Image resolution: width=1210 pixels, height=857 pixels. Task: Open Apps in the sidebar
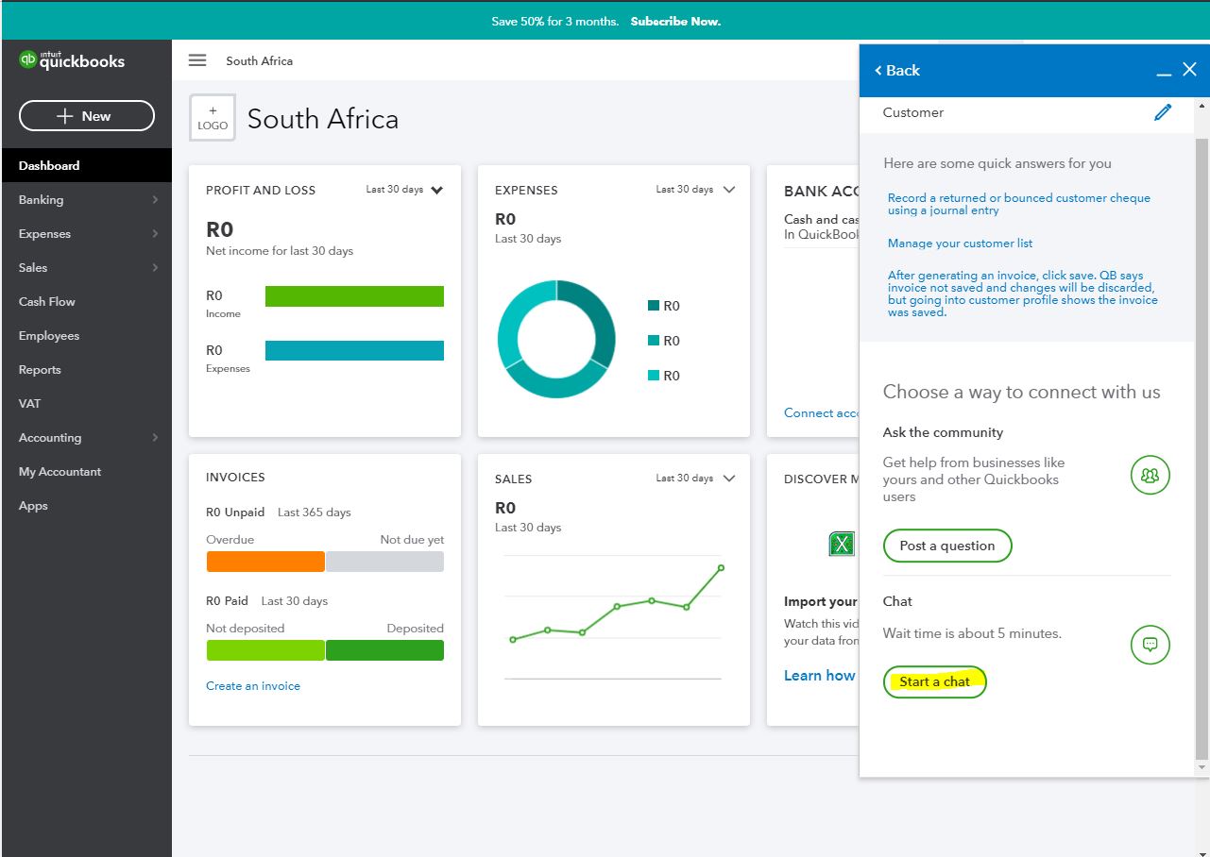point(33,506)
